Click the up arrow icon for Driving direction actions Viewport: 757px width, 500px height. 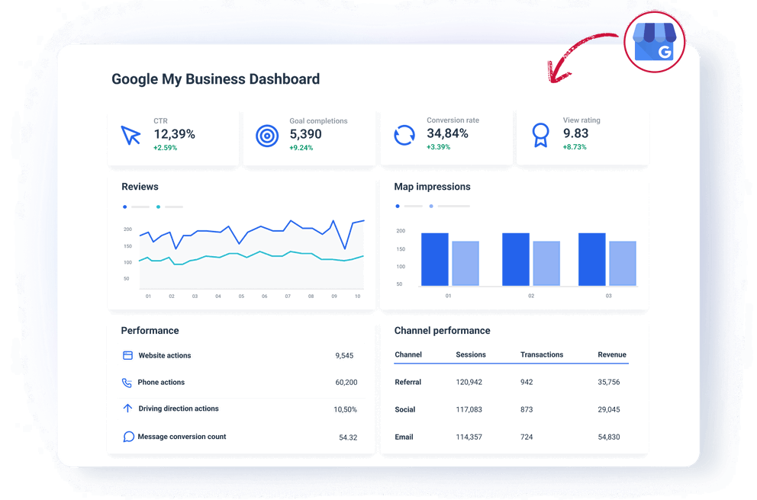(128, 409)
